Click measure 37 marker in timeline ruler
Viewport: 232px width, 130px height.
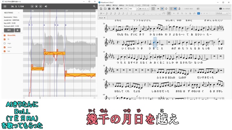(x=67, y=11)
